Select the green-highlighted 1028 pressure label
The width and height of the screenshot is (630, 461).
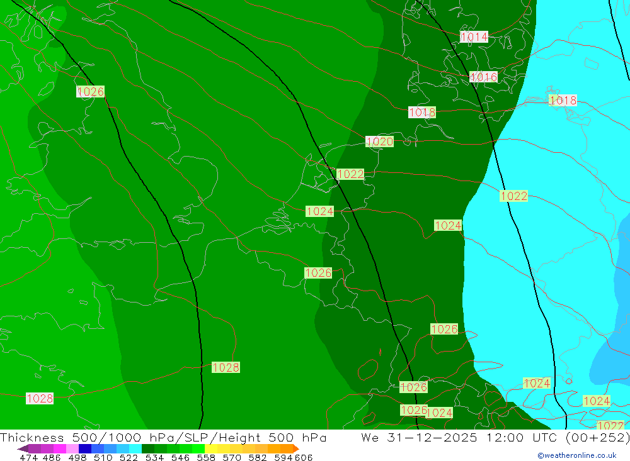tap(226, 367)
